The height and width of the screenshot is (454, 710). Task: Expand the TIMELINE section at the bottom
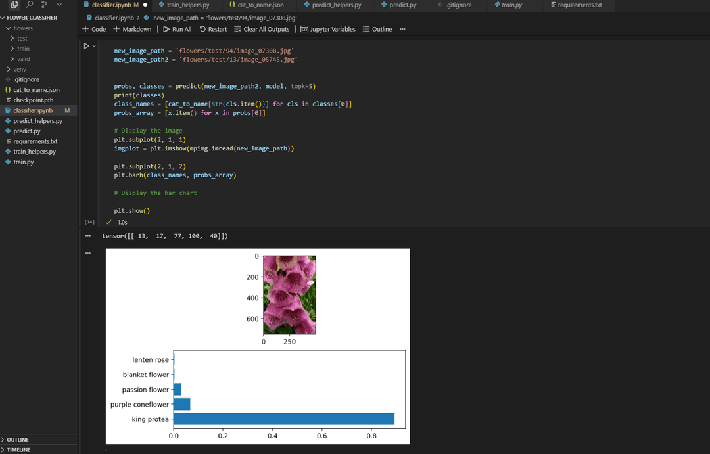[x=20, y=449]
